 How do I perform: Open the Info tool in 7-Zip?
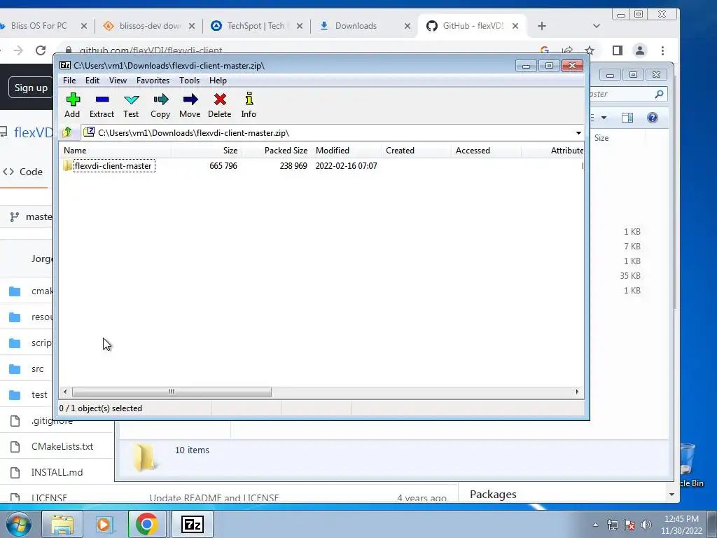pyautogui.click(x=249, y=106)
